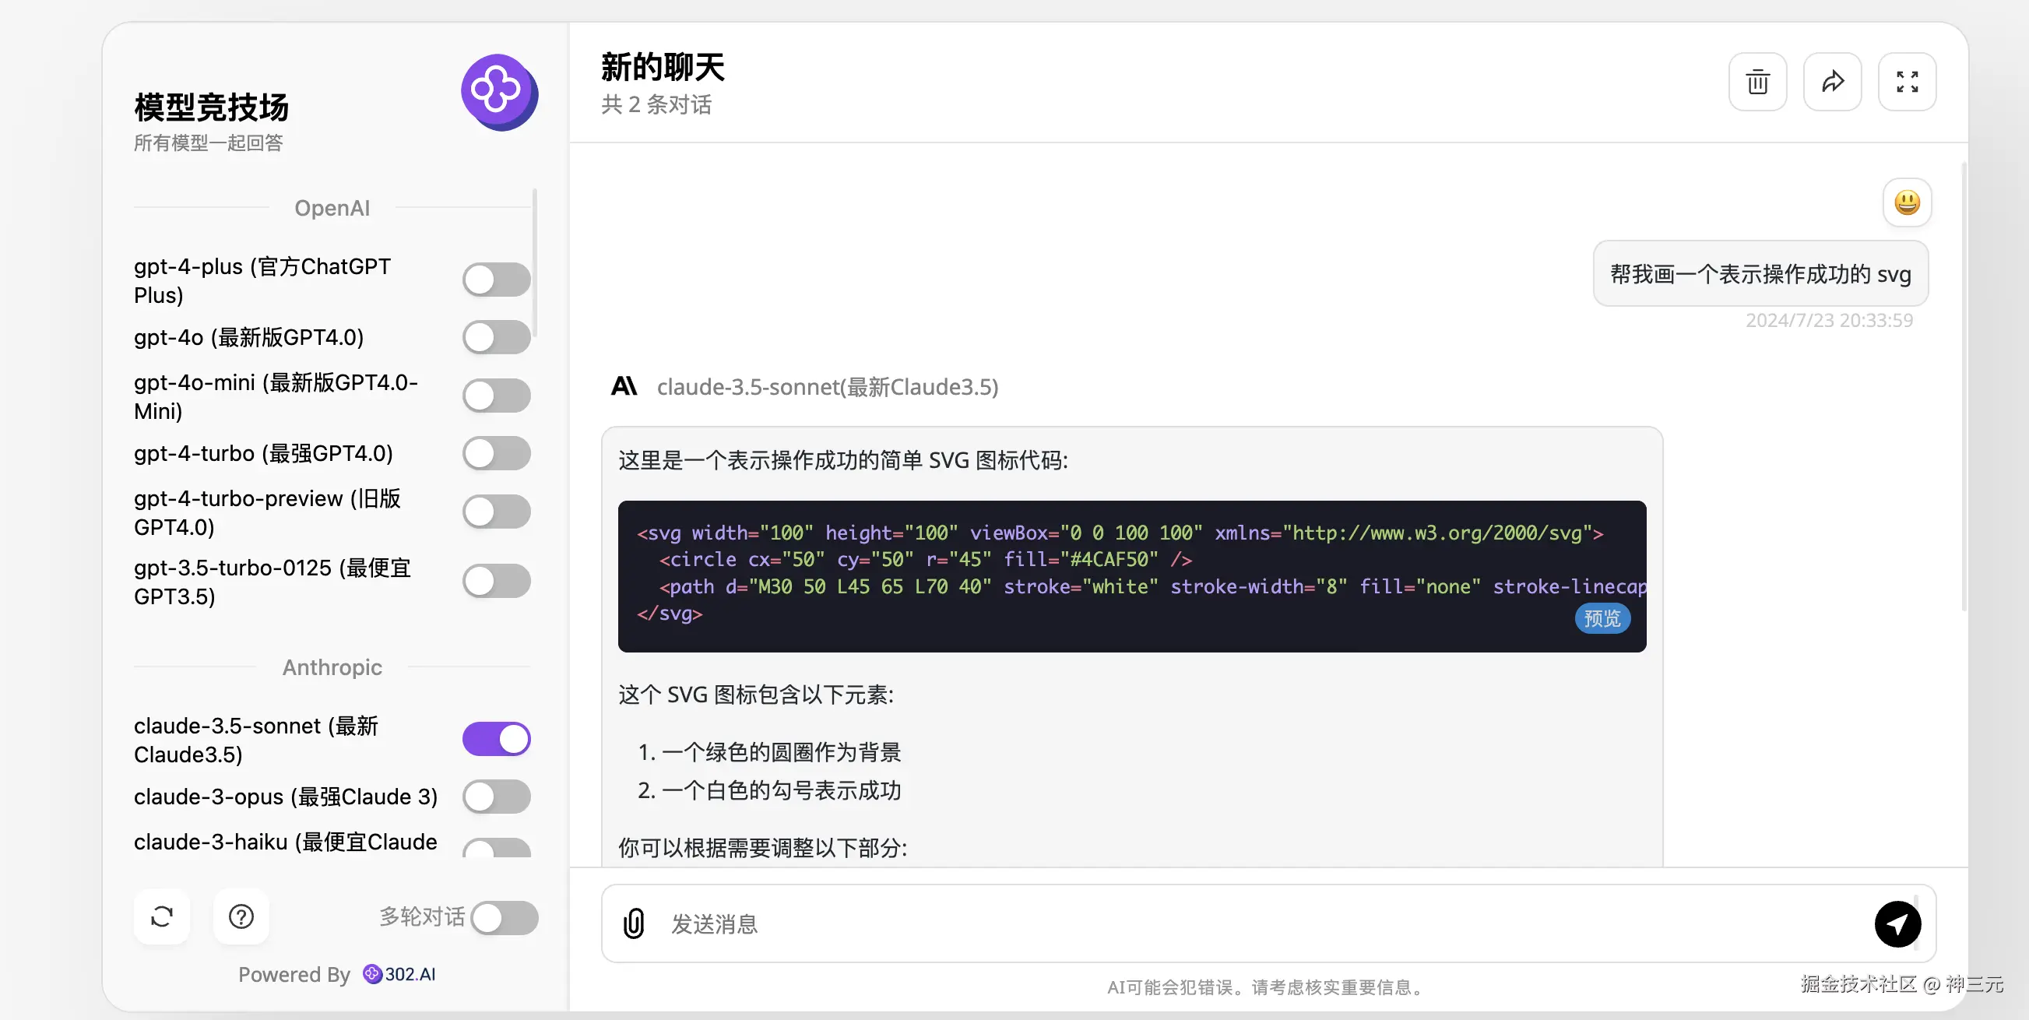Open the help question mark icon
This screenshot has width=2029, height=1020.
click(x=241, y=916)
